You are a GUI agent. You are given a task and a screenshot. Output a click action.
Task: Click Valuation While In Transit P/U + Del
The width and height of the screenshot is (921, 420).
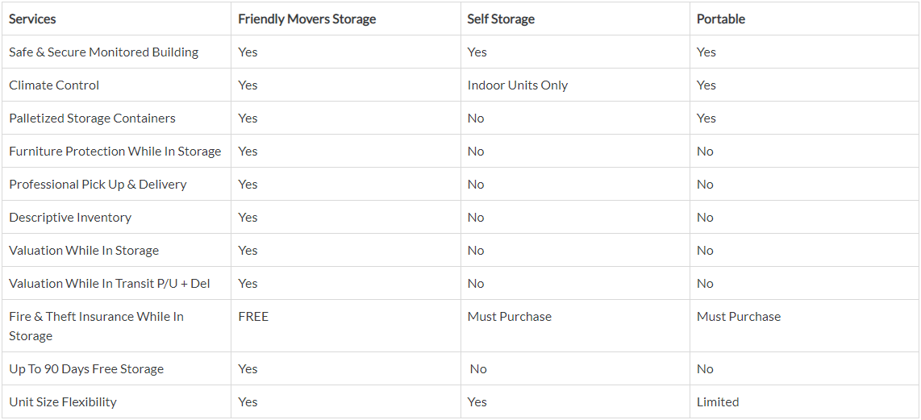point(109,283)
